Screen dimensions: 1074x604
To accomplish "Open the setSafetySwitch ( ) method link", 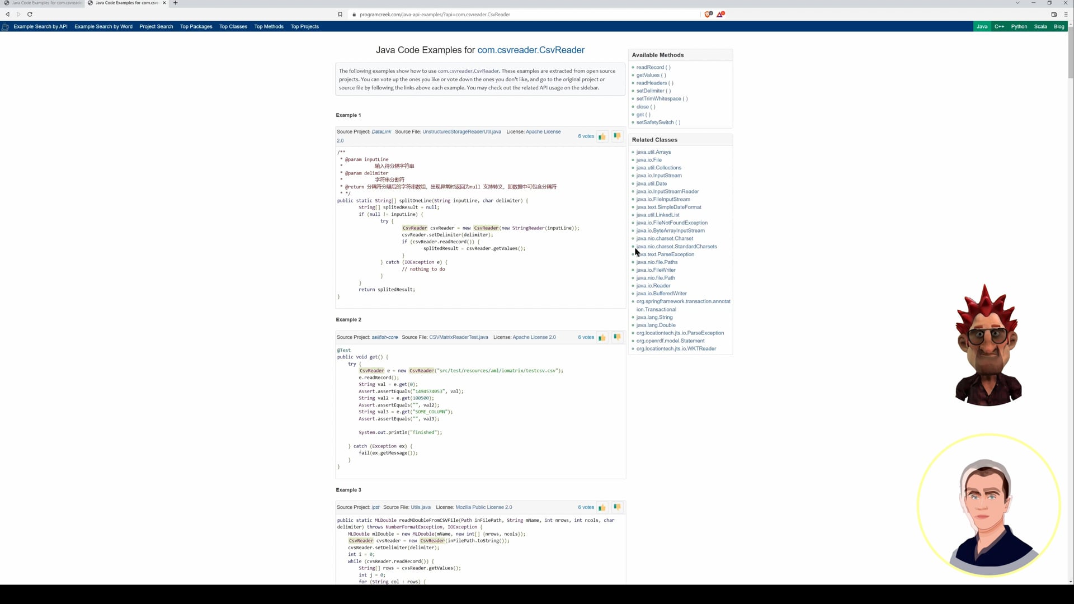I will 658,122.
